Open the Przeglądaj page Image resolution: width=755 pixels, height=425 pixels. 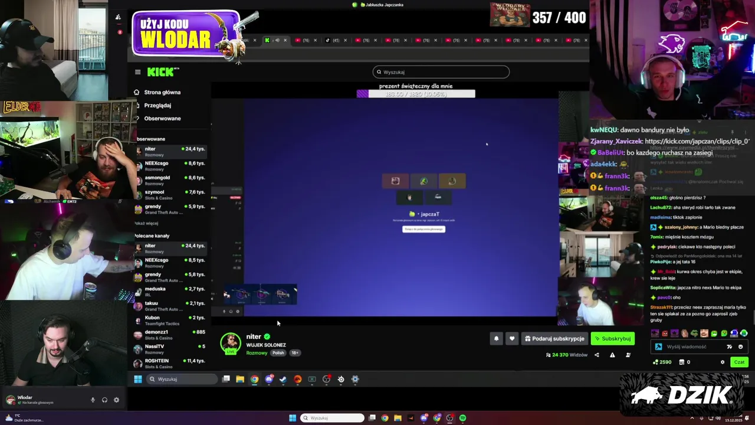pos(152,105)
